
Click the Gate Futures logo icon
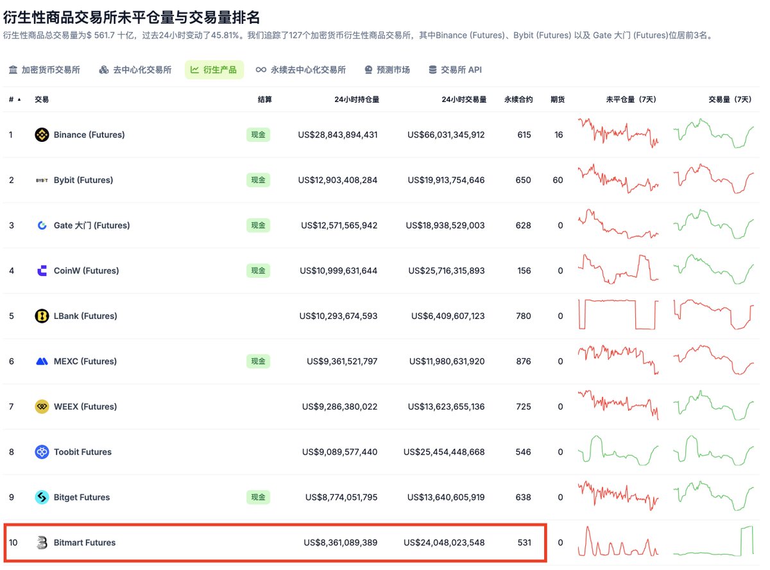42,225
